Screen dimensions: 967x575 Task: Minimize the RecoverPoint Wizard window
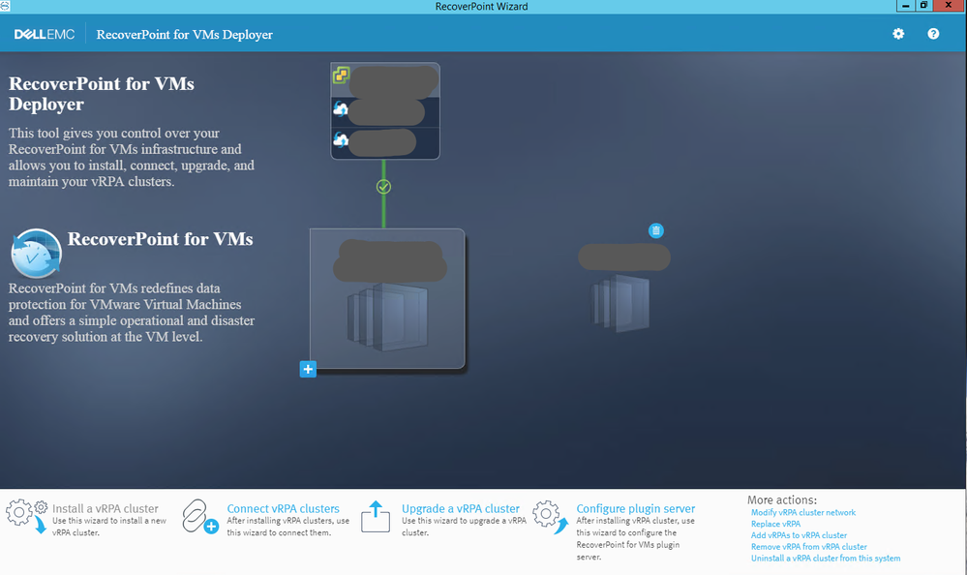pyautogui.click(x=905, y=6)
